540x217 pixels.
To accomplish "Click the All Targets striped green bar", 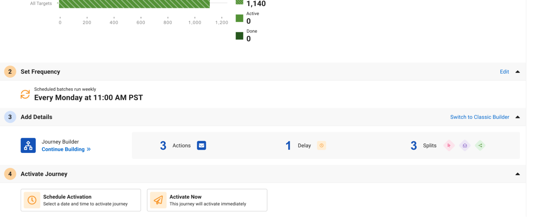I will 134,4.
